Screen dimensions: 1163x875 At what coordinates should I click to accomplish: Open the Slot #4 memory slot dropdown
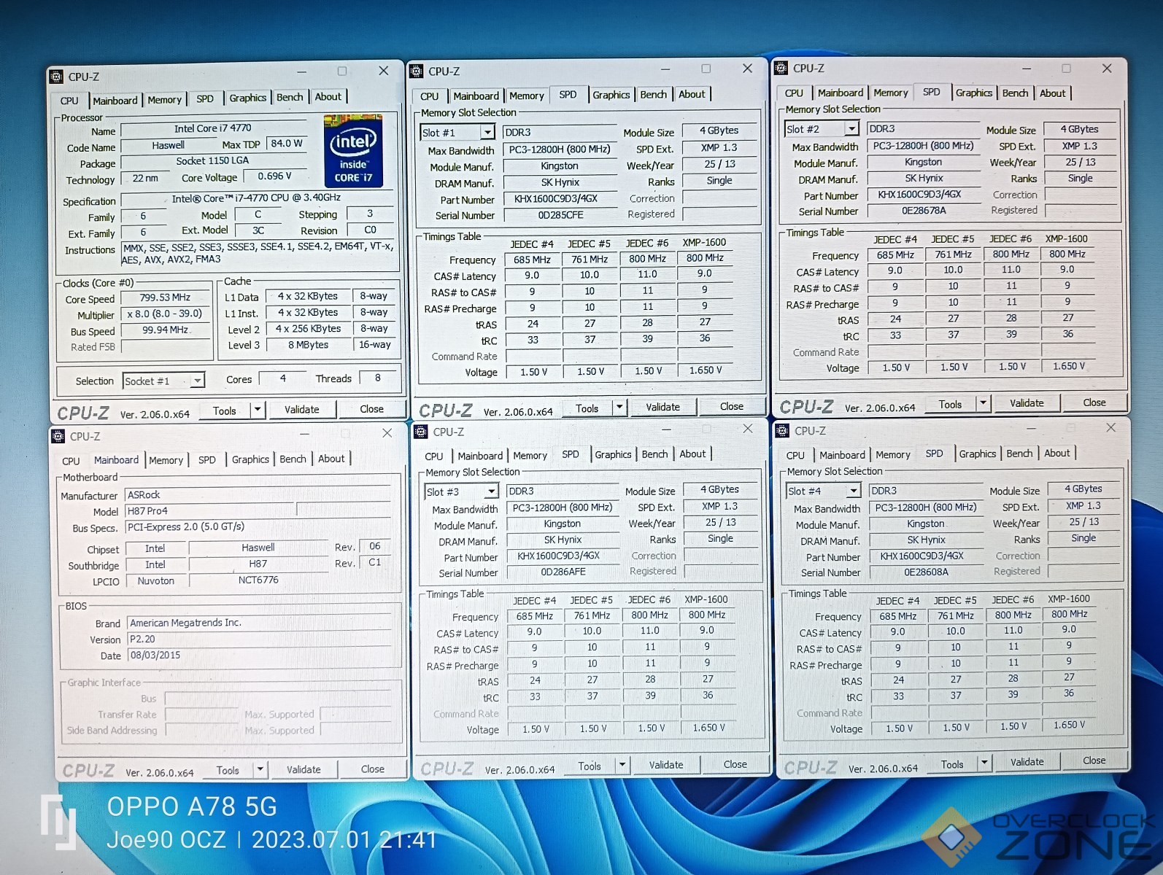(x=853, y=491)
